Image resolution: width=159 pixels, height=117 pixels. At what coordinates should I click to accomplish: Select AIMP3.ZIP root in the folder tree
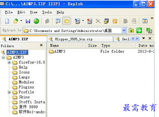pyautogui.click(x=17, y=52)
